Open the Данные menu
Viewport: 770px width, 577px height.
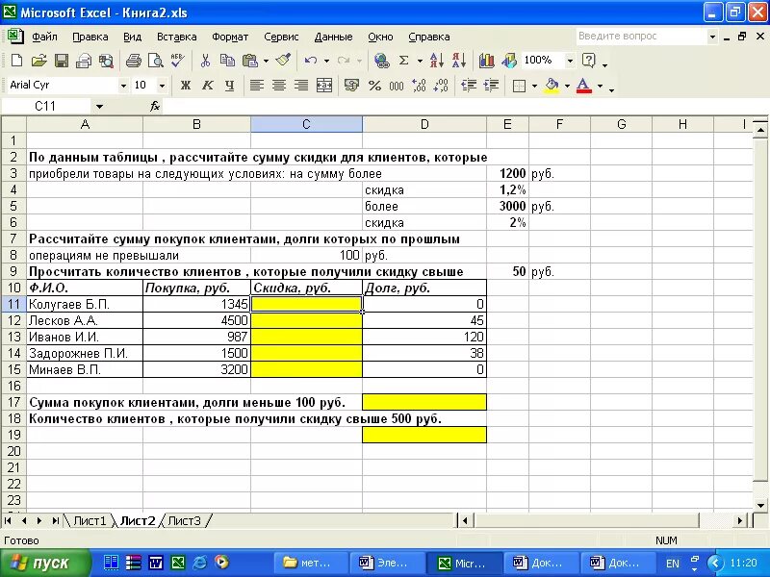[x=333, y=37]
